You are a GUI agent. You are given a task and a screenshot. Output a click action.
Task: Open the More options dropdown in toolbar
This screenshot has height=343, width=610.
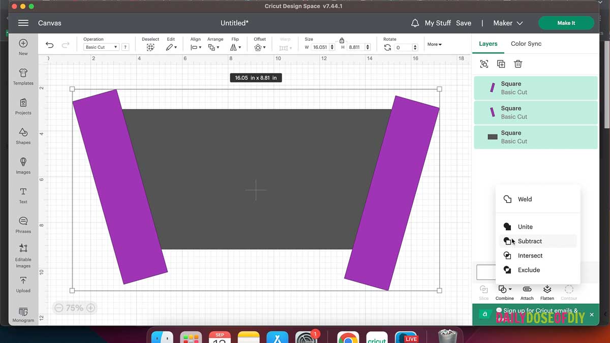point(434,44)
